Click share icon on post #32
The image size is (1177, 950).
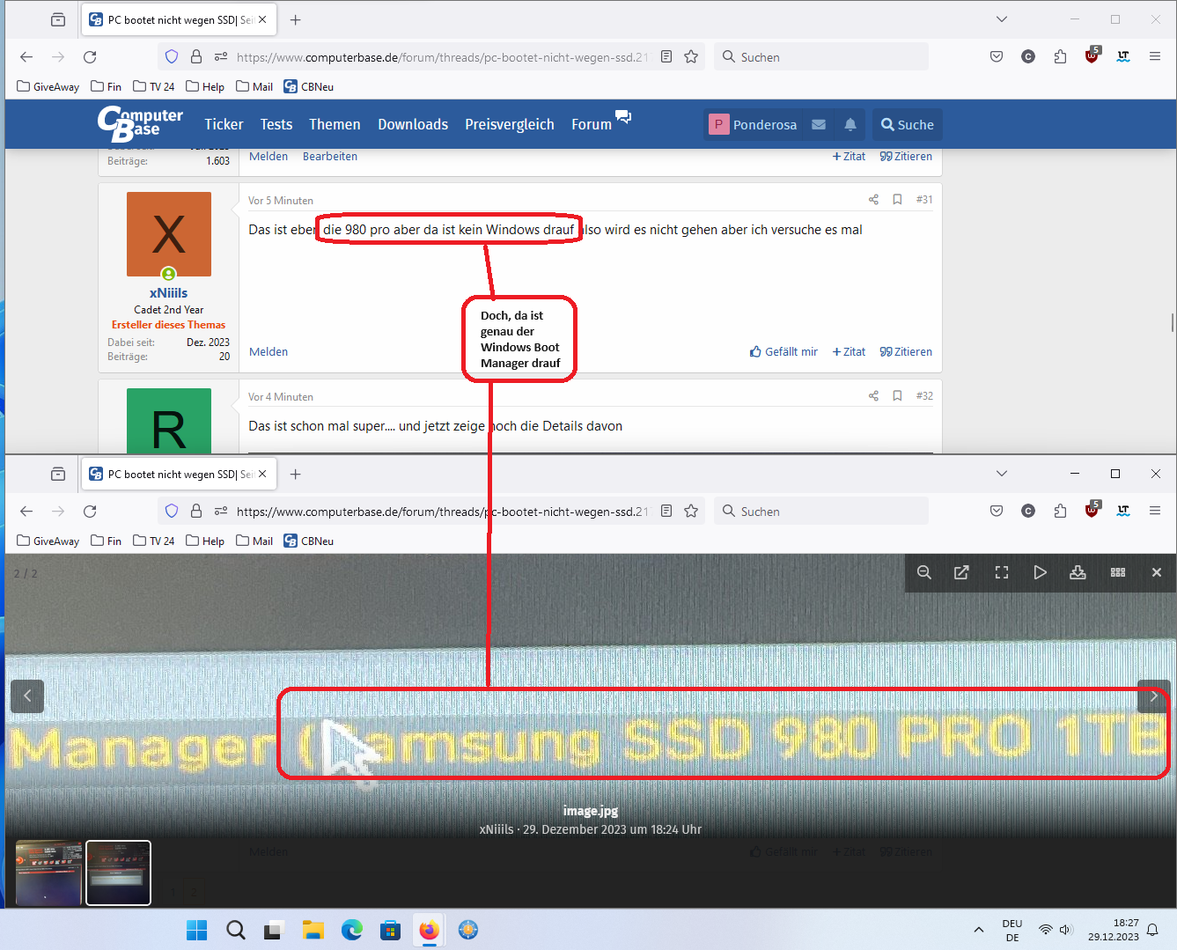873,396
